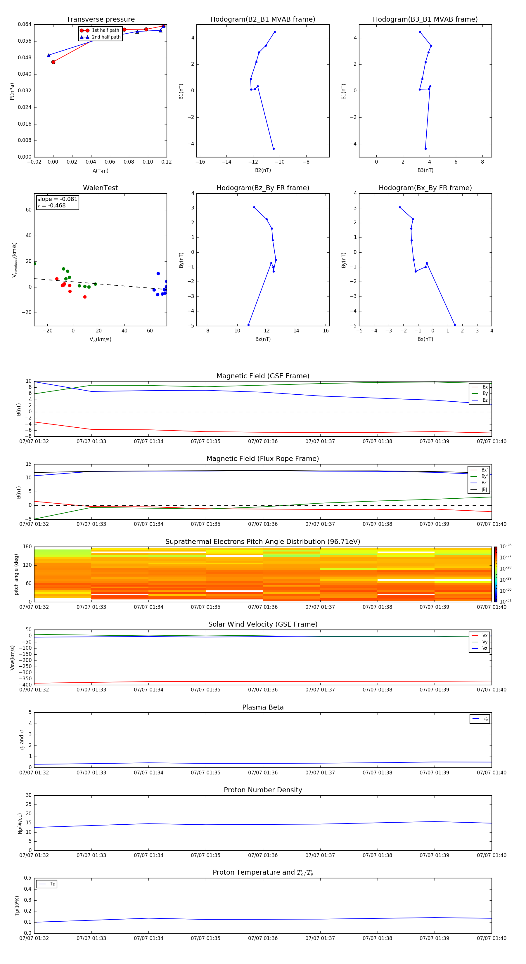Click the lowest red point in WalenTest
The height and width of the screenshot is (964, 526).
[85, 297]
